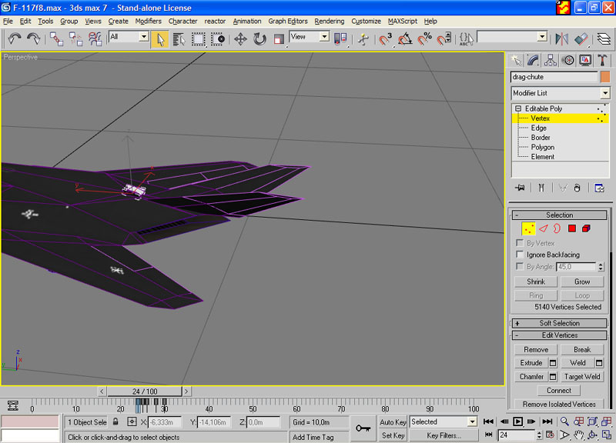Toggle the Selection Lock padlock
The width and height of the screenshot is (616, 443).
coord(115,421)
